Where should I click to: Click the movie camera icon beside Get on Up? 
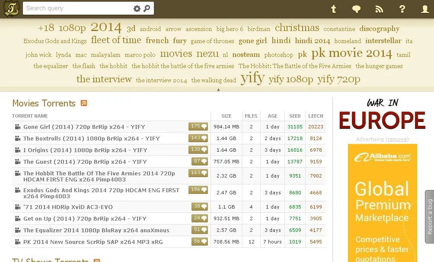(17, 218)
